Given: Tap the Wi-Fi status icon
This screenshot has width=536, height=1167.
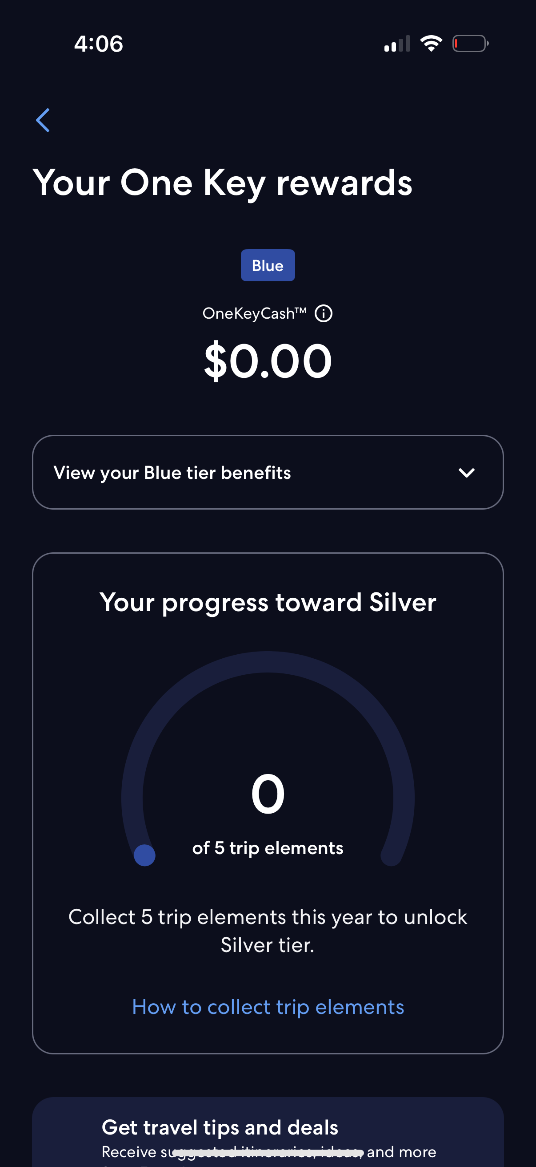Looking at the screenshot, I should tap(431, 44).
